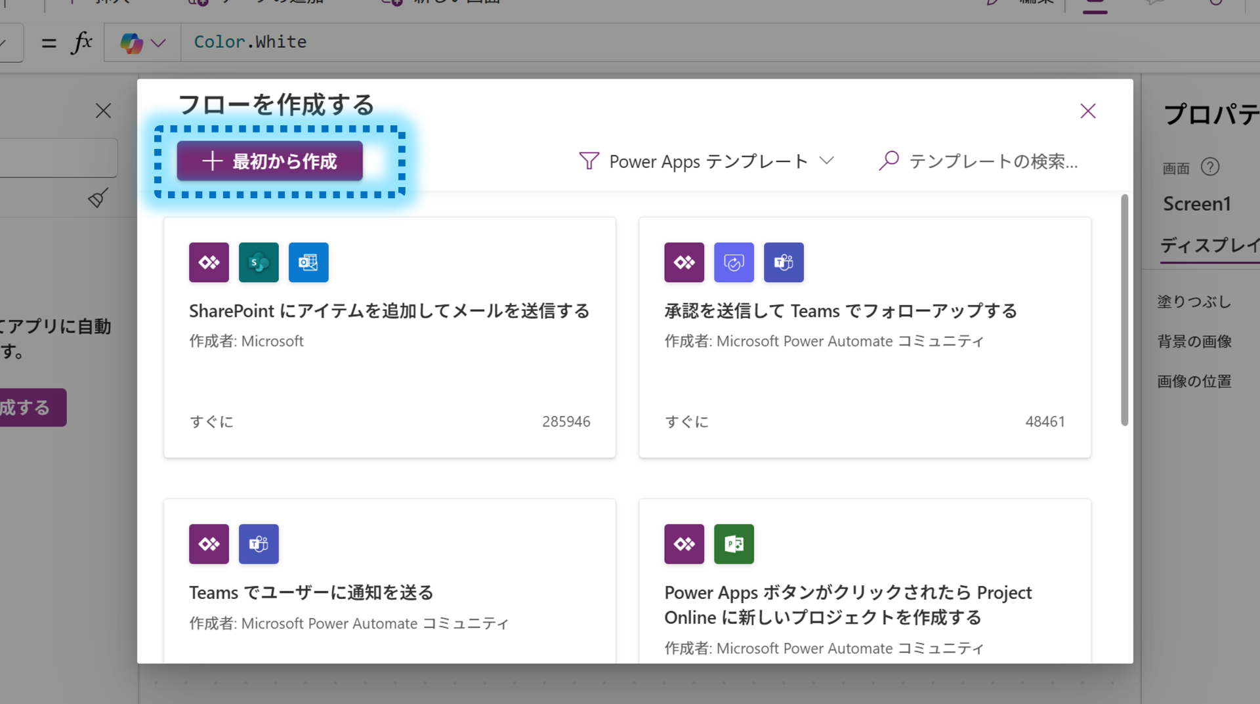Click usage count 285946

(566, 421)
